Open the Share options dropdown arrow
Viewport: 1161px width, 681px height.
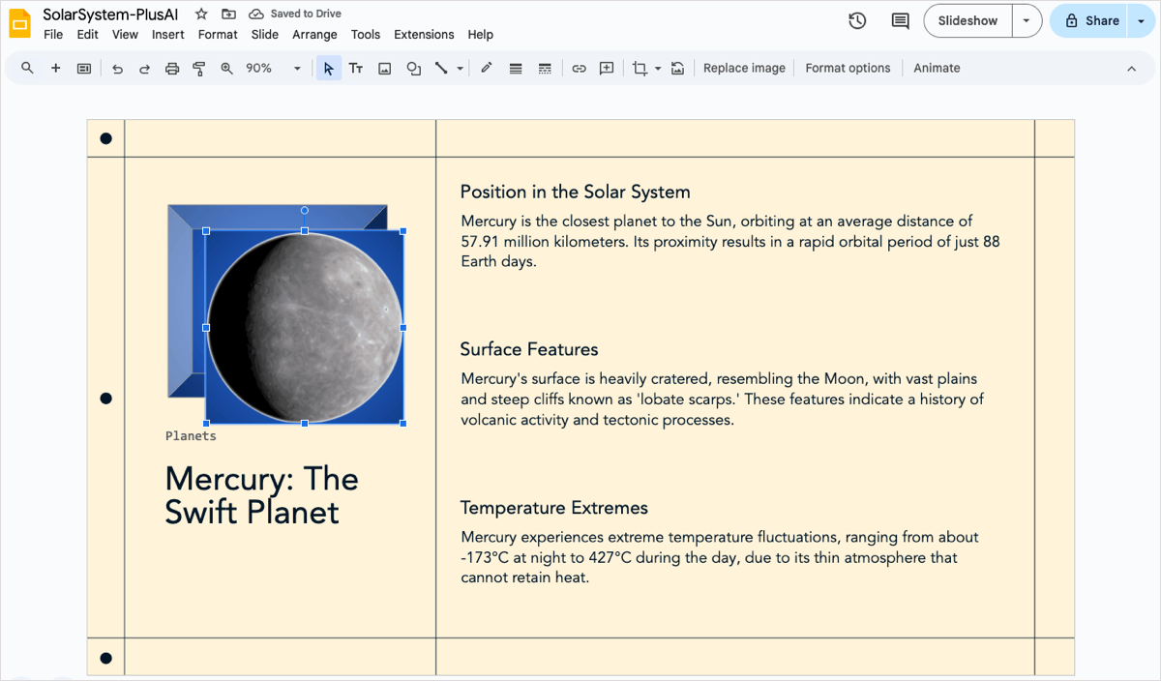[1141, 20]
